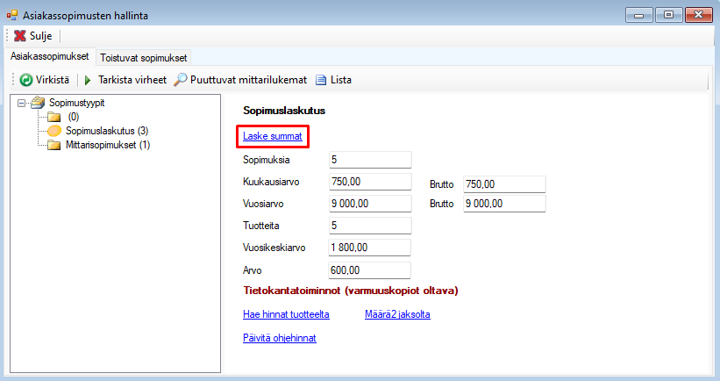Click the Sopimuslaskutus heading
The image size is (720, 381).
[284, 111]
